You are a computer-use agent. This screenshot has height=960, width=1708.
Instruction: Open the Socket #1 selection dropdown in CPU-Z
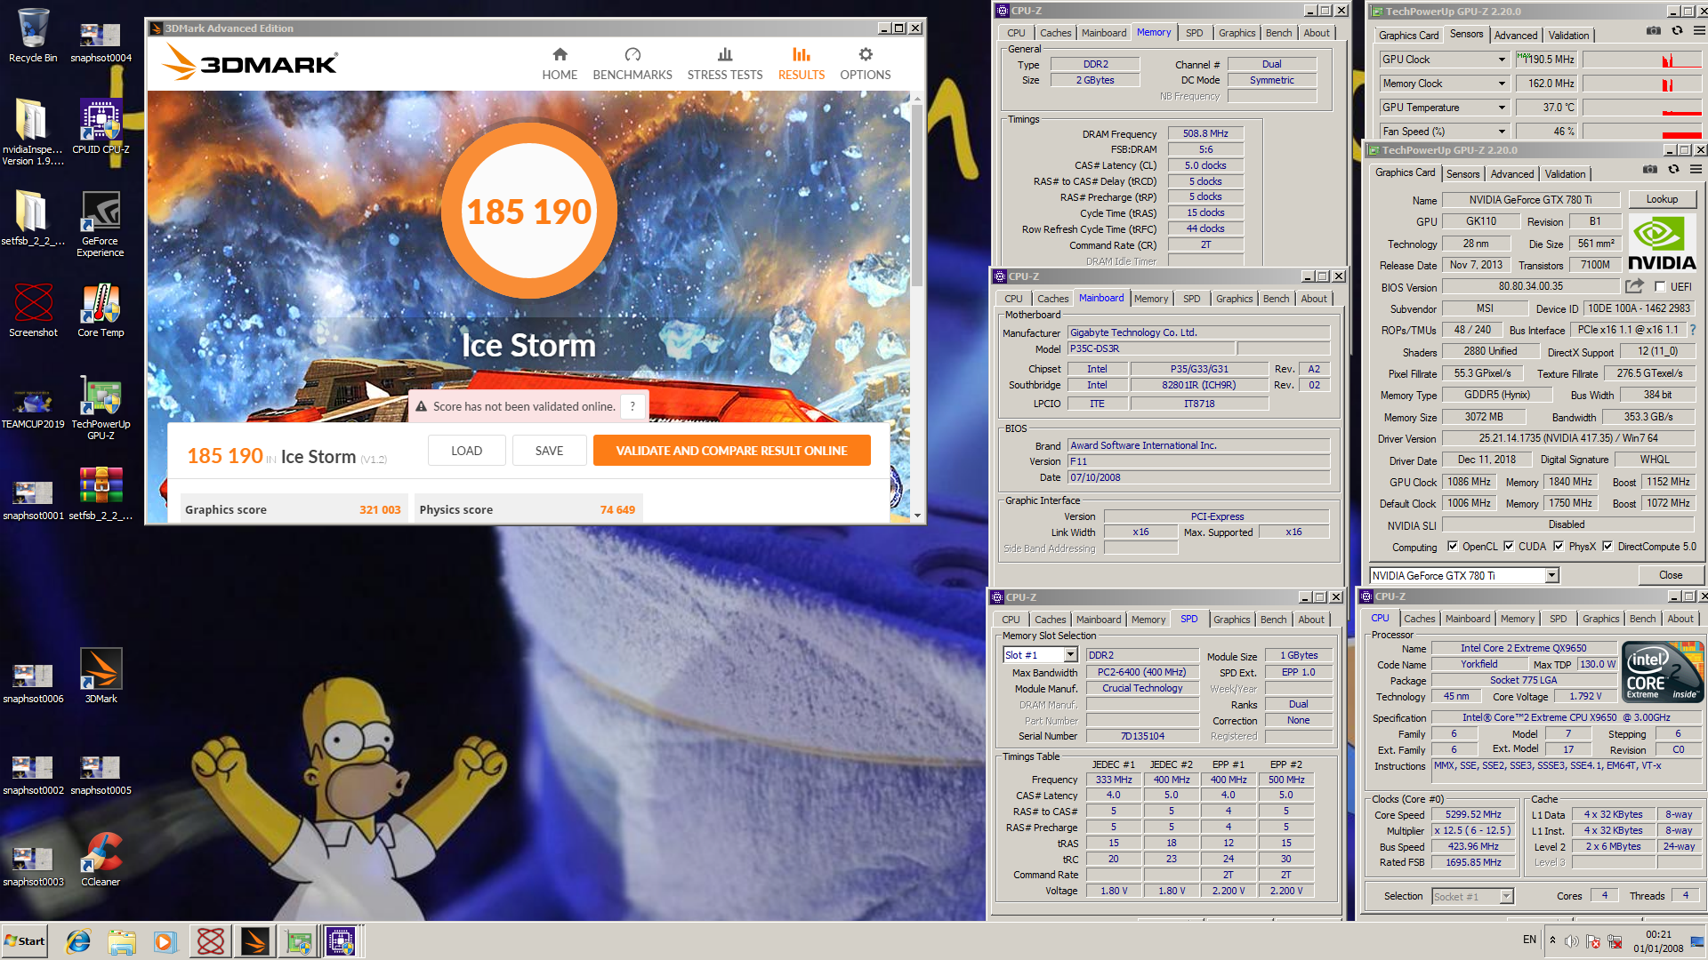click(1506, 896)
